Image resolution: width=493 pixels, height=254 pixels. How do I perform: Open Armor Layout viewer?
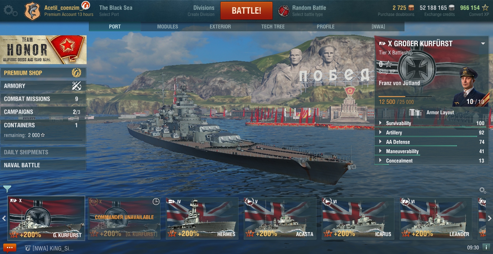[x=432, y=112]
